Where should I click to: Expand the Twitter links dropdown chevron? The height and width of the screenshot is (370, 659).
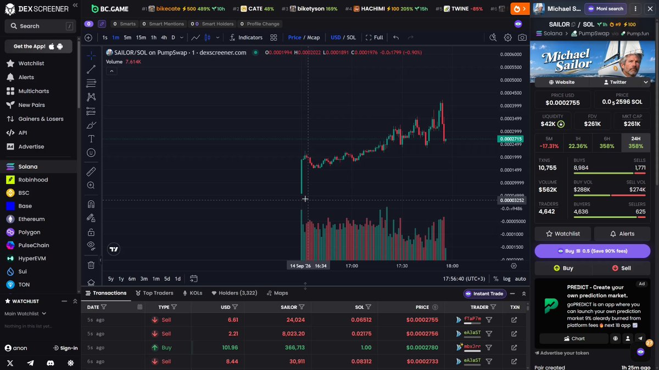[x=645, y=82]
